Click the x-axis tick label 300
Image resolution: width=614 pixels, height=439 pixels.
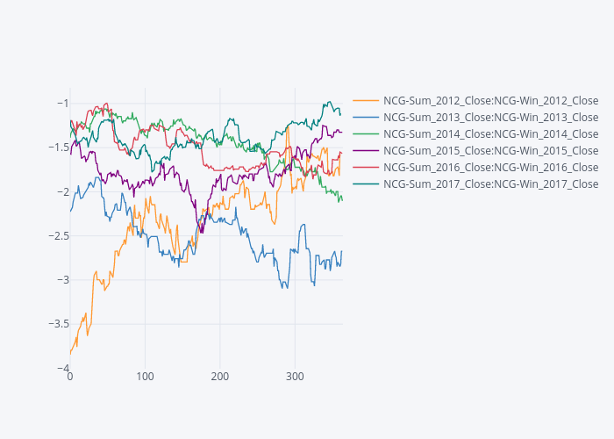coord(294,377)
